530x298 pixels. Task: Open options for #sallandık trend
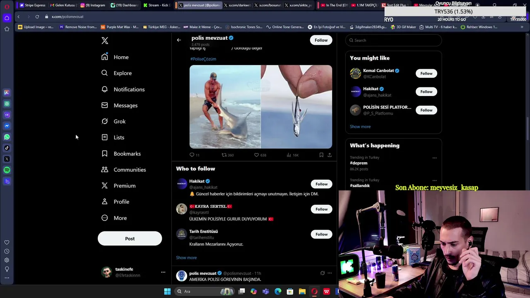434,180
